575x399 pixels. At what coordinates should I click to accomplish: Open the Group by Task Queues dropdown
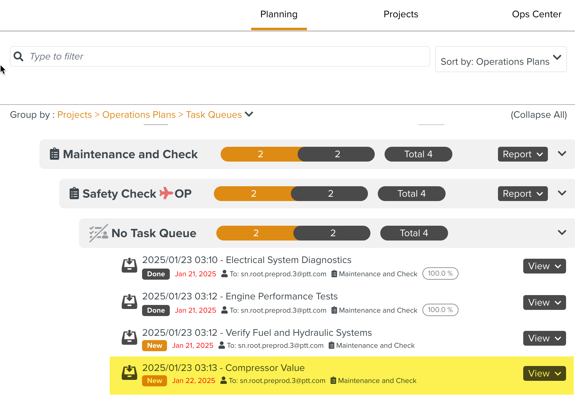249,114
